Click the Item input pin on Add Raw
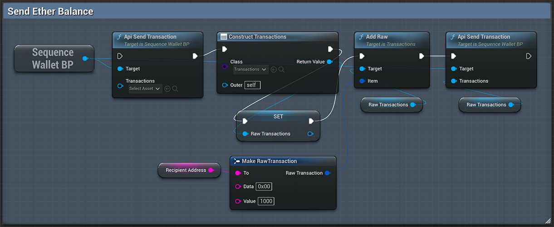 tap(362, 81)
